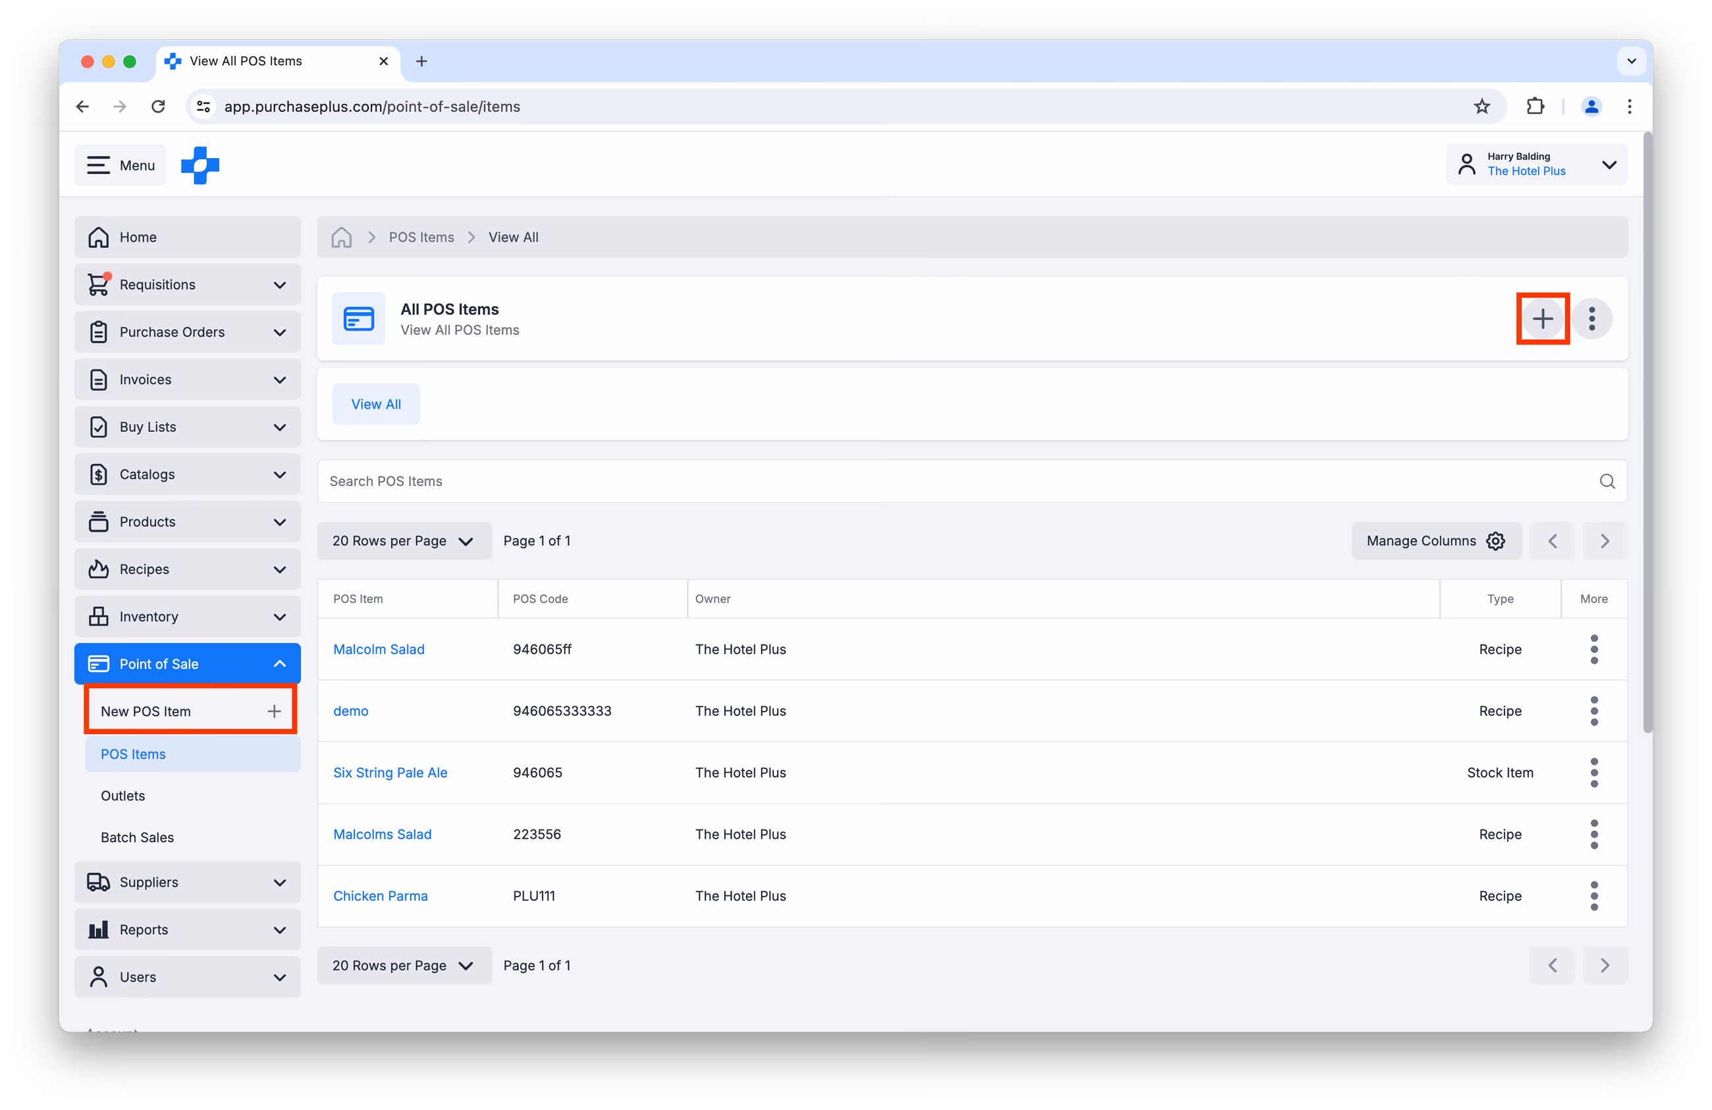Click the home breadcrumb icon
1712x1110 pixels.
342,238
